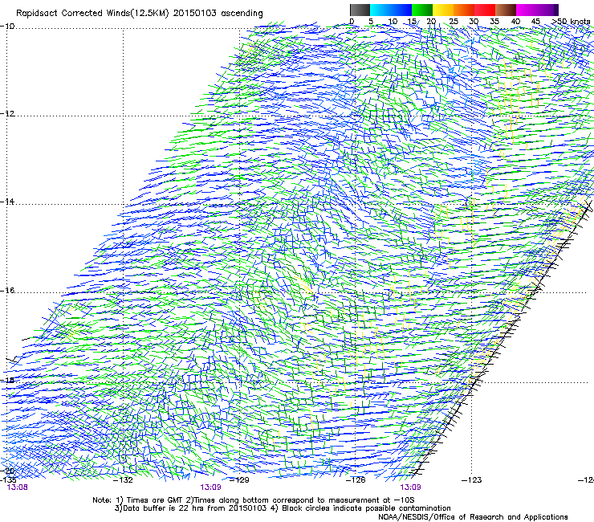Click the 'Times are GMT' note line
This screenshot has height=522, width=594.
[x=254, y=500]
